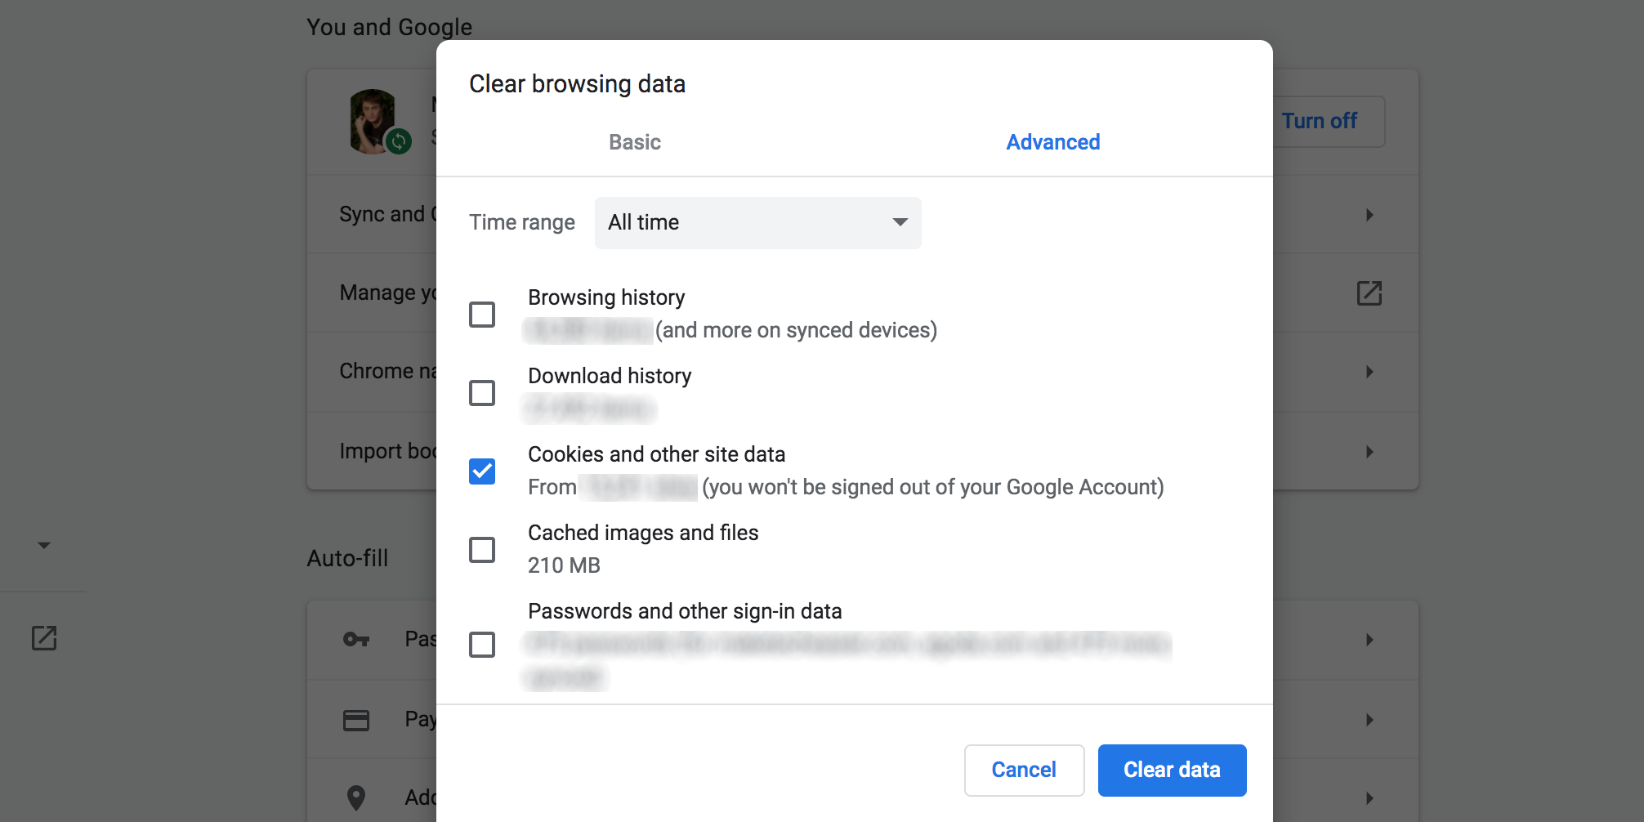1644x822 pixels.
Task: Click the location pin icon for Addresses
Action: 356,797
